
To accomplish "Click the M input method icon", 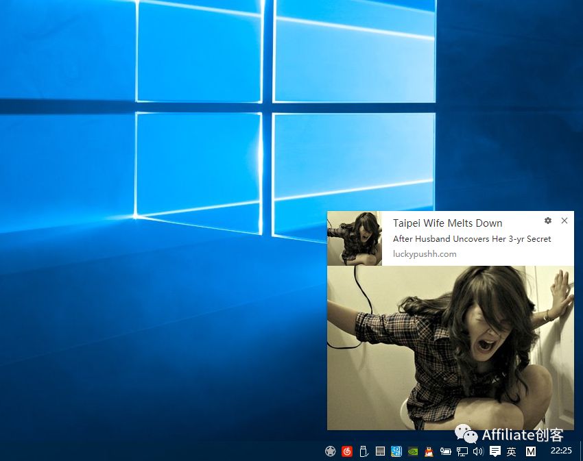I will click(531, 451).
